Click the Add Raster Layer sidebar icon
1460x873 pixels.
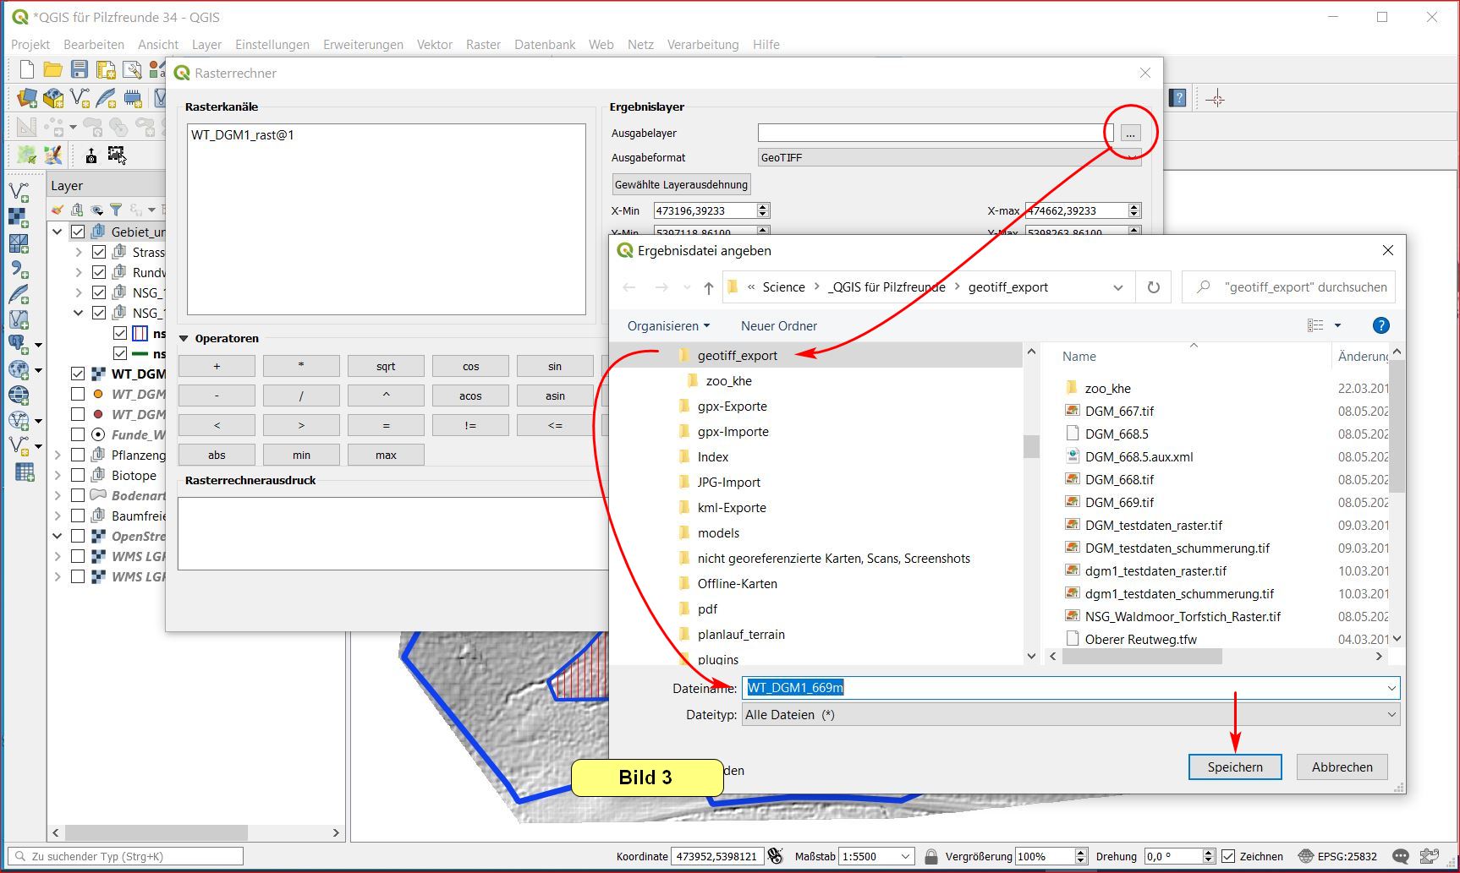point(19,218)
